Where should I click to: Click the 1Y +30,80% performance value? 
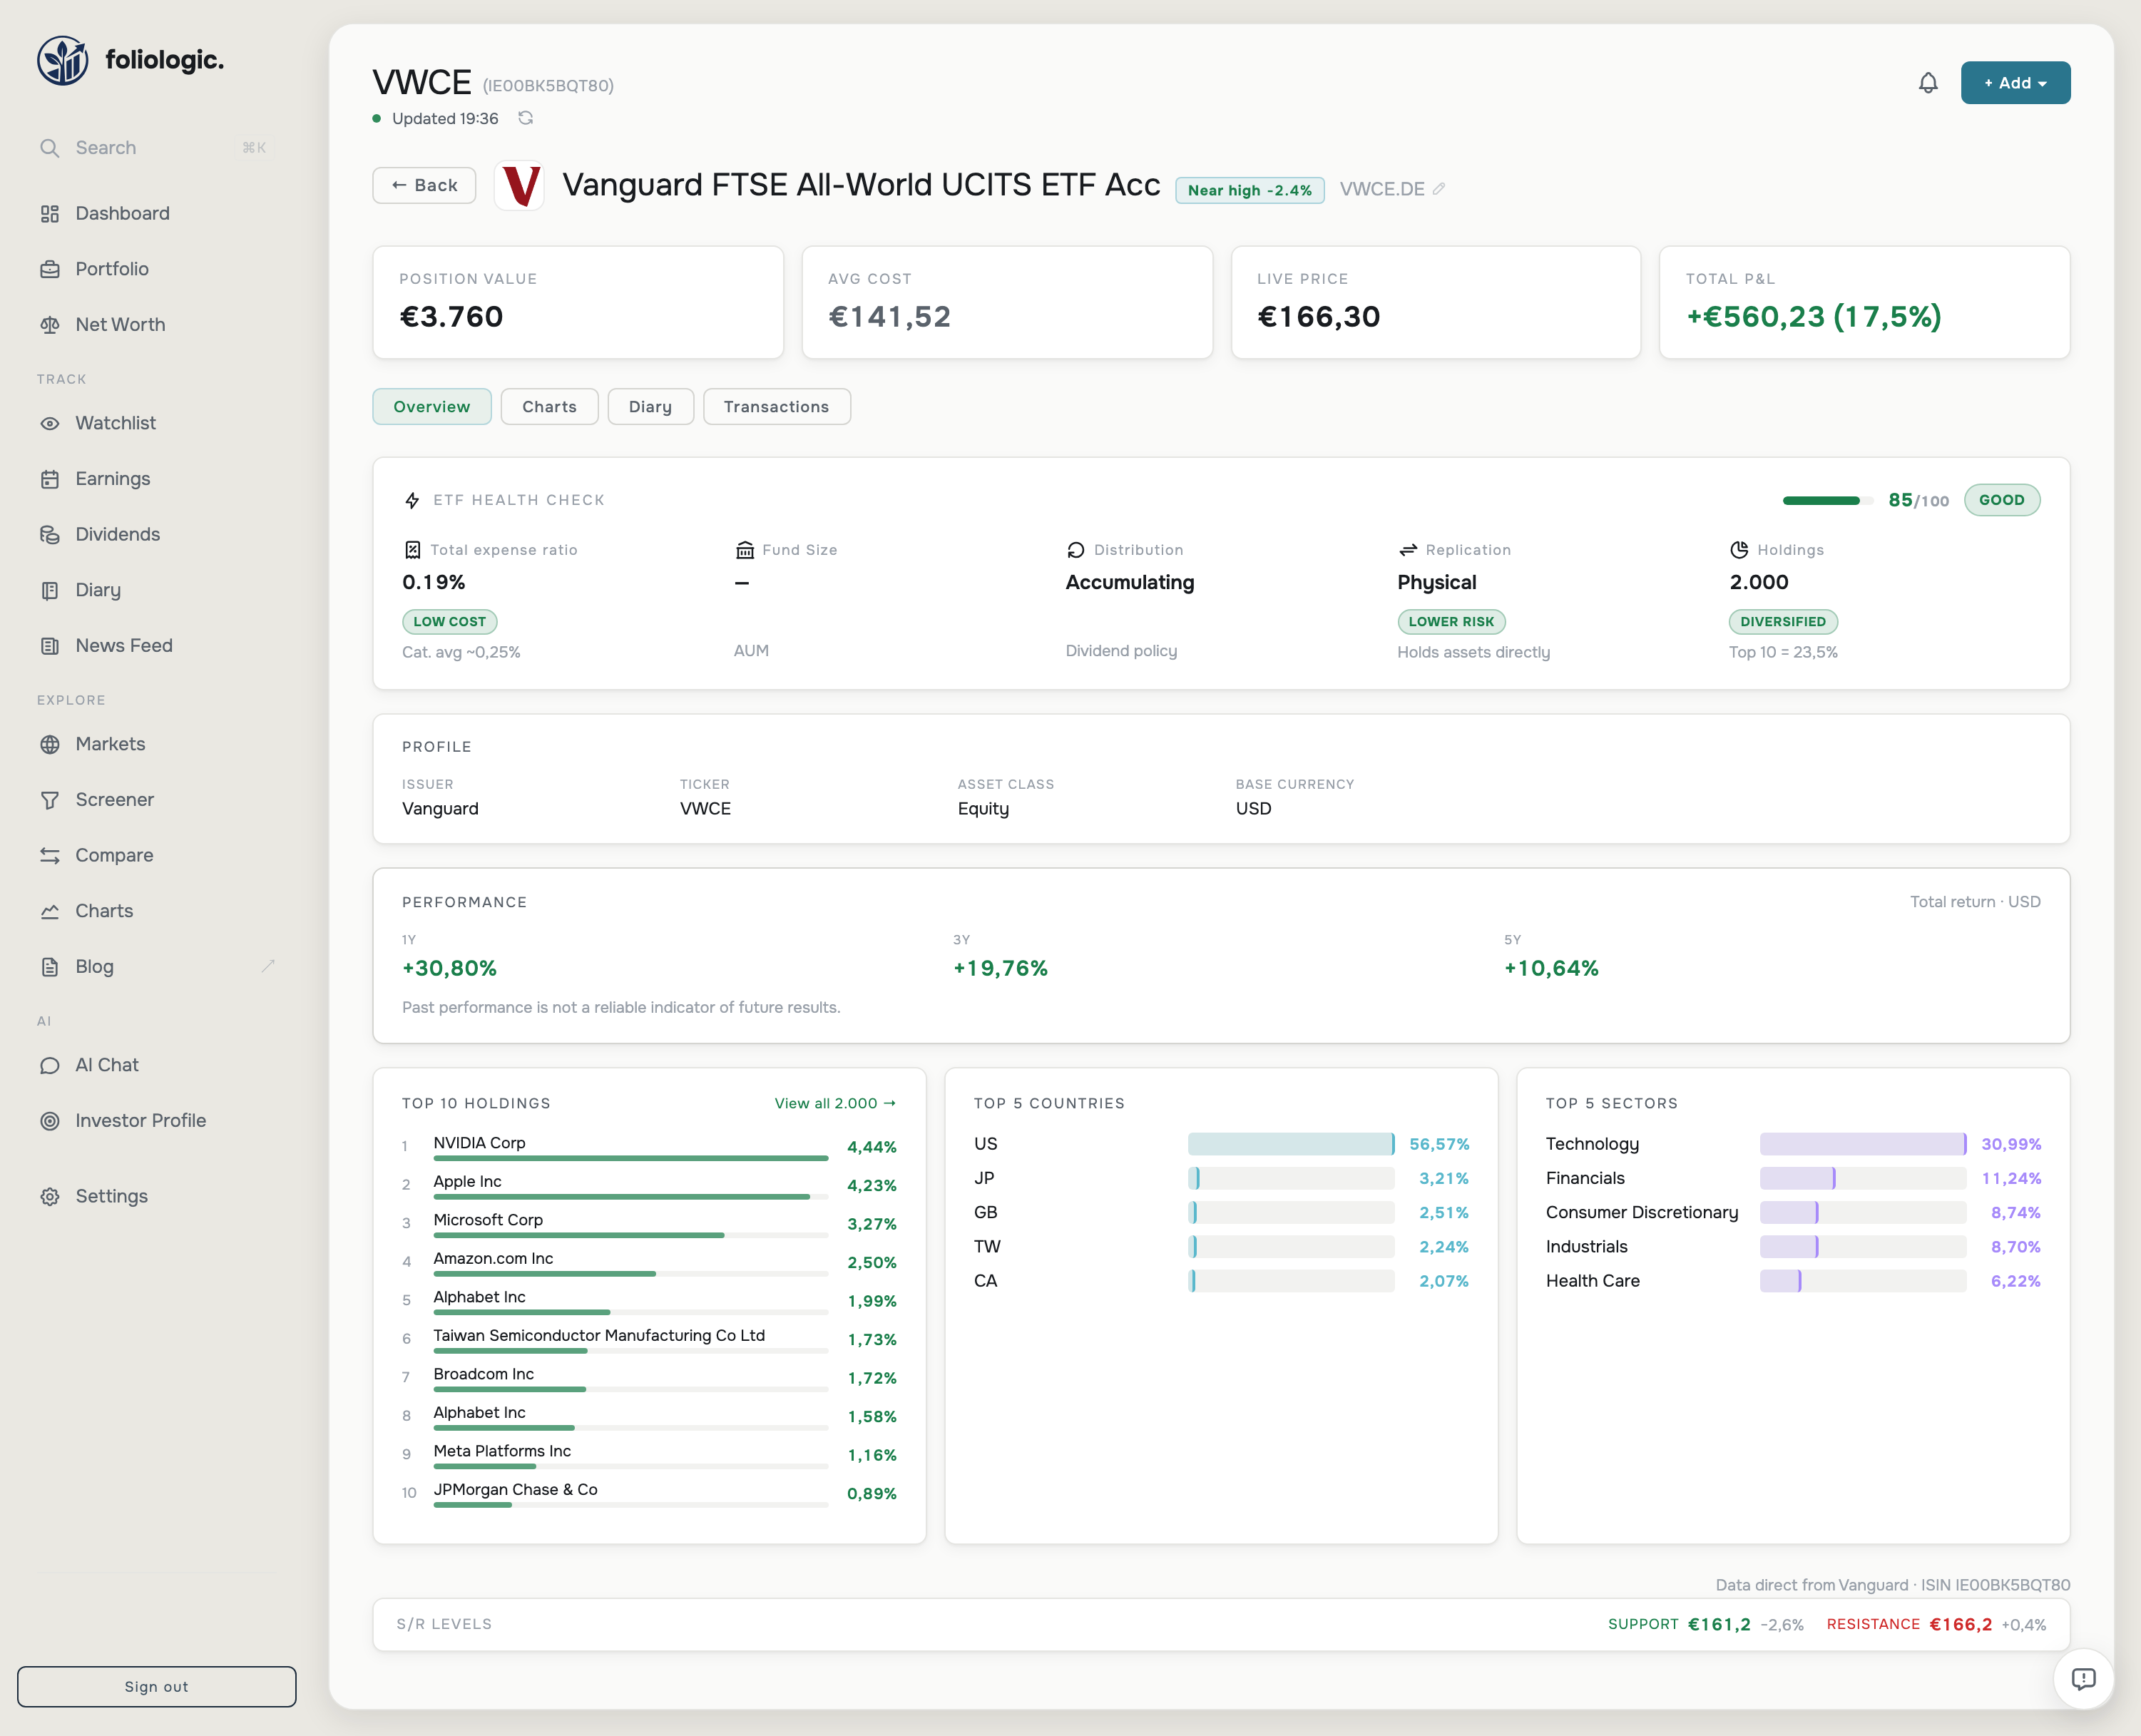450,969
